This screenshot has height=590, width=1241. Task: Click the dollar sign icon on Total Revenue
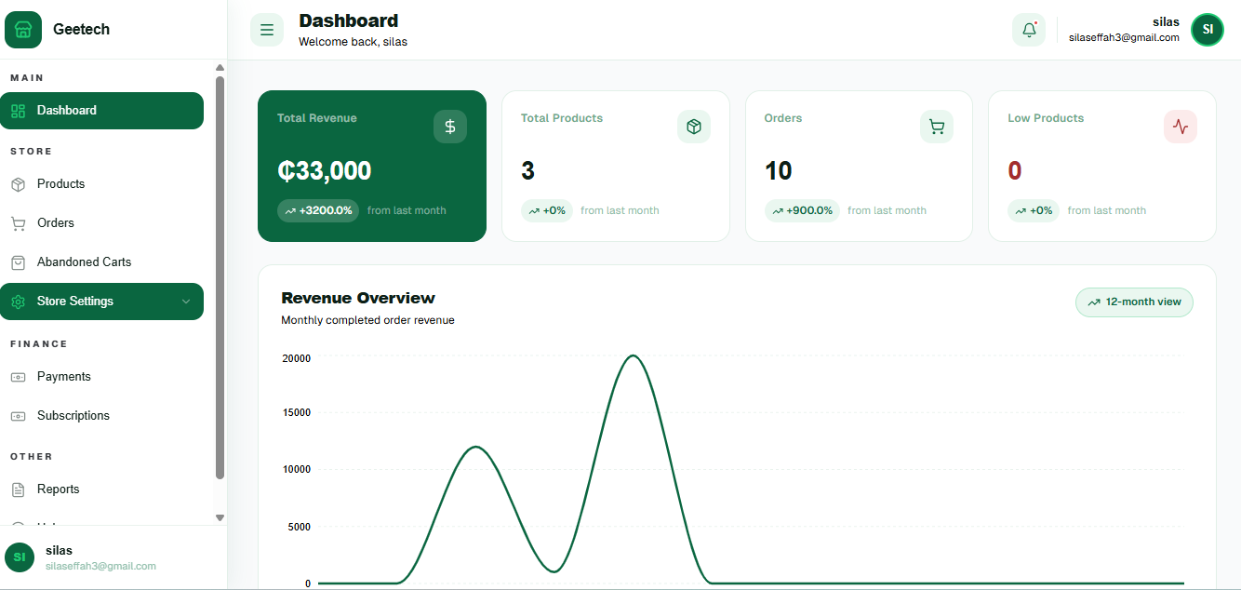(450, 127)
